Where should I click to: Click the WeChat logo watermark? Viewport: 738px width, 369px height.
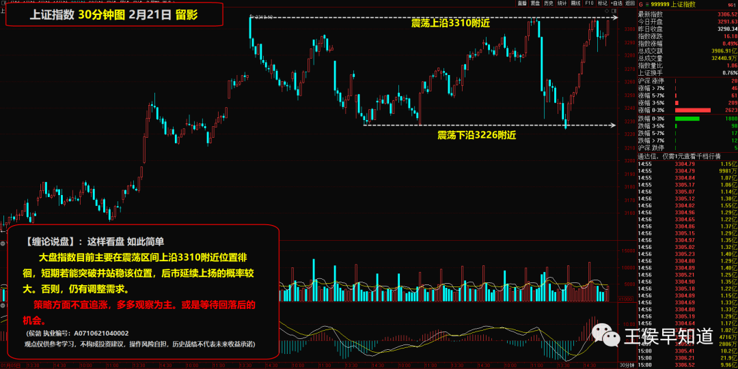click(605, 336)
